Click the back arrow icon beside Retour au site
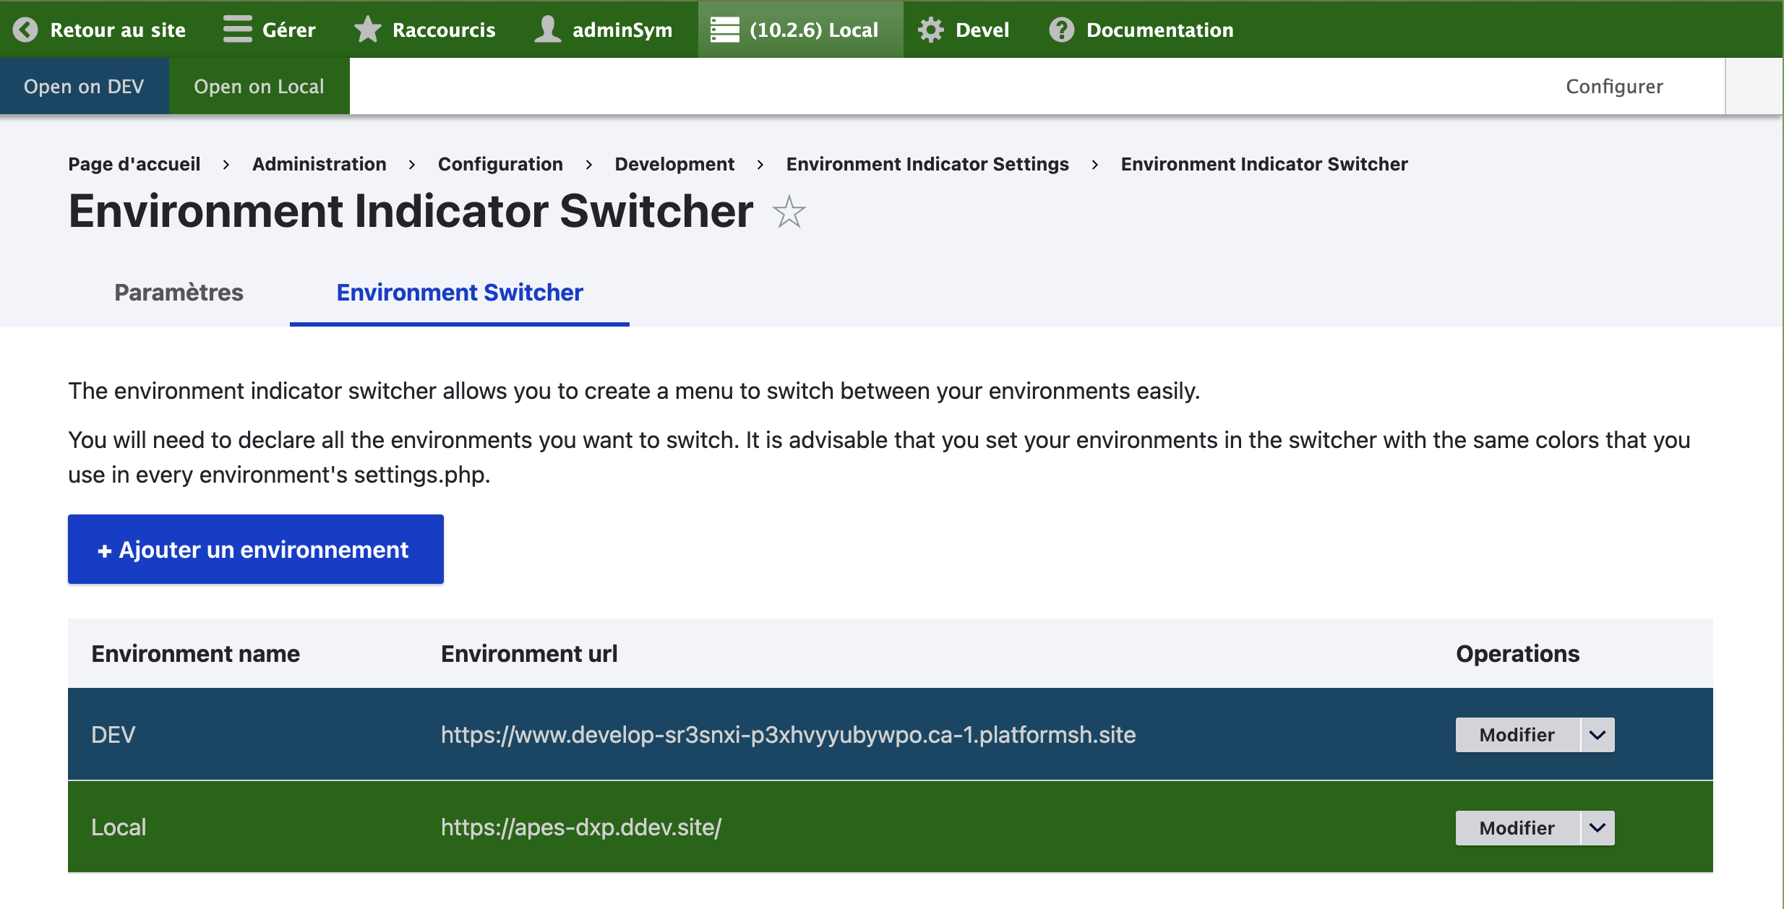The width and height of the screenshot is (1784, 909). click(x=25, y=30)
